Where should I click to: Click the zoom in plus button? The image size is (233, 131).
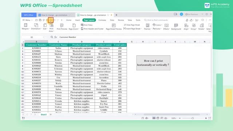206,118
